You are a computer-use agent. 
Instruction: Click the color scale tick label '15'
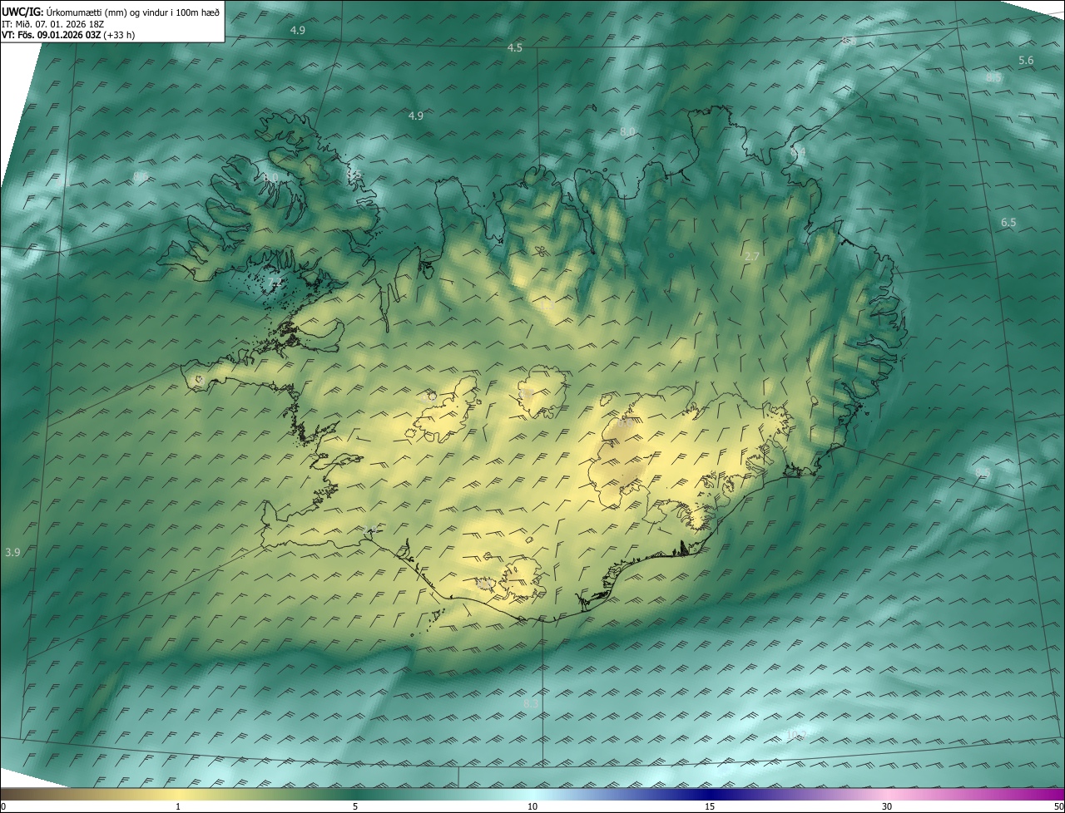[710, 807]
